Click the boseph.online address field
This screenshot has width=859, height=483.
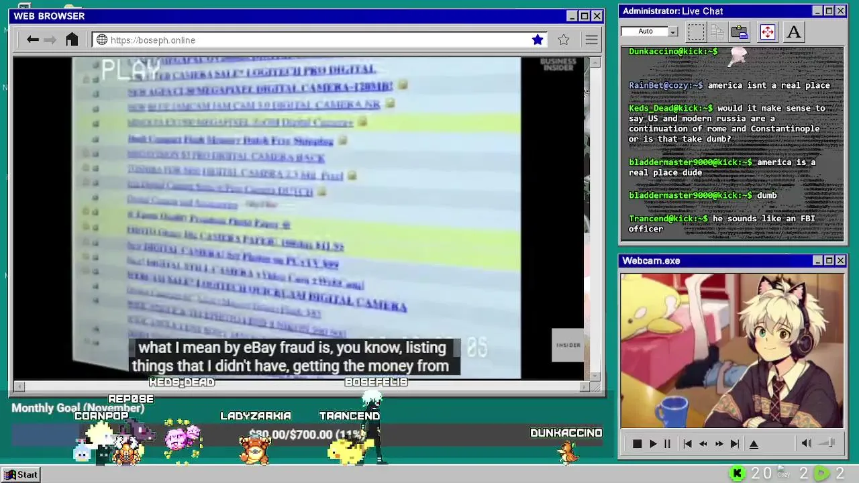click(x=319, y=40)
